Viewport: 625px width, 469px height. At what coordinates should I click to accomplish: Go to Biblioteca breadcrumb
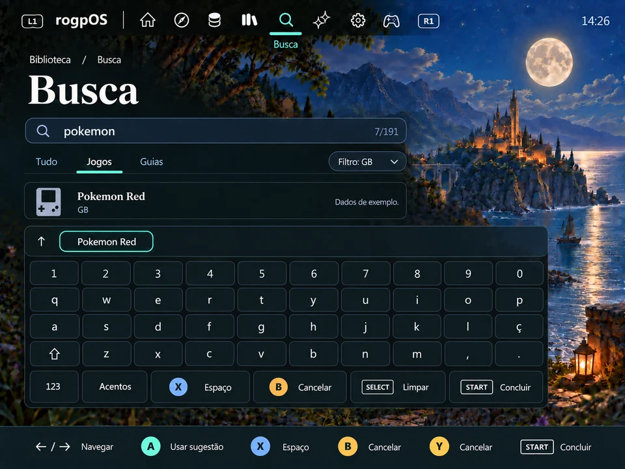[x=50, y=60]
